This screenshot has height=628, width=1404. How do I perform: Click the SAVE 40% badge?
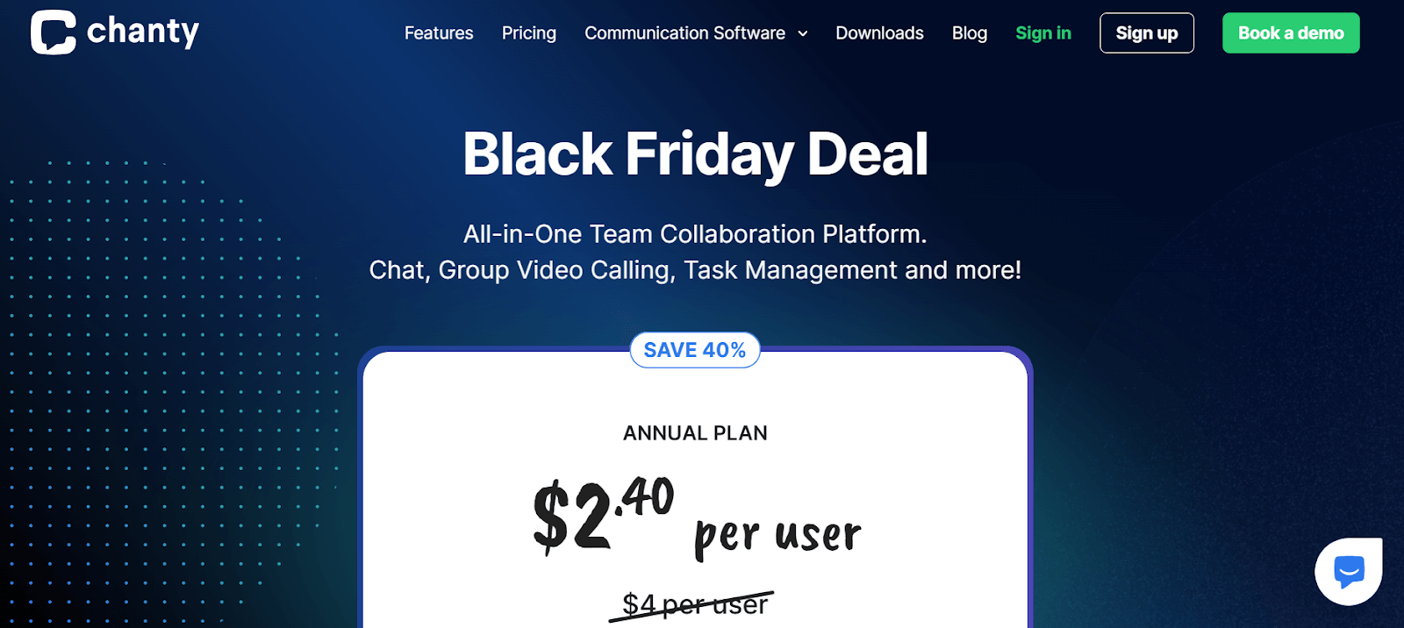(x=695, y=350)
